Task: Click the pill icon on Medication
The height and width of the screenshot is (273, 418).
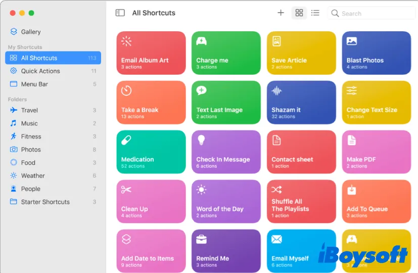Action: tap(126, 140)
